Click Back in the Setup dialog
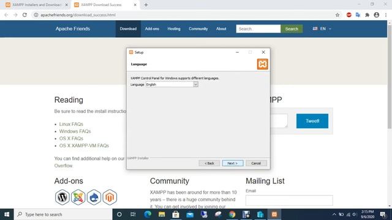392x220 pixels. tap(209, 163)
